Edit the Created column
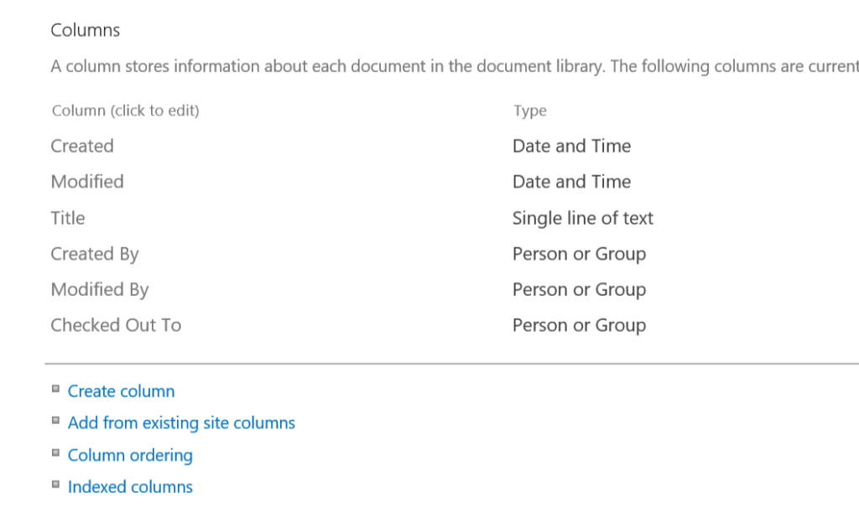This screenshot has width=859, height=518. (82, 146)
